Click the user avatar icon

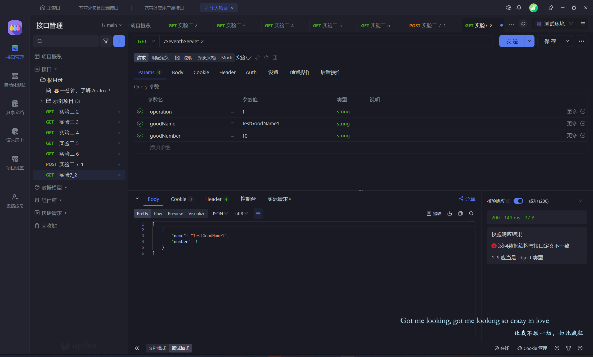coord(533,8)
